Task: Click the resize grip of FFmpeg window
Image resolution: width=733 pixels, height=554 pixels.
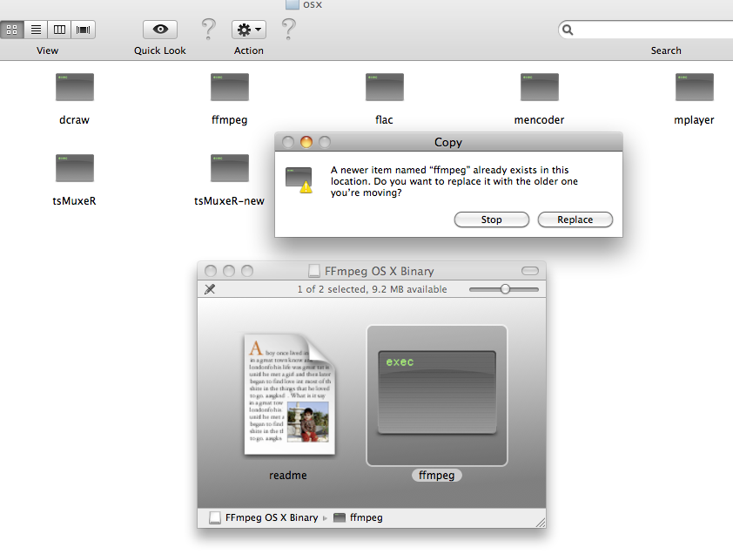Action: (541, 523)
